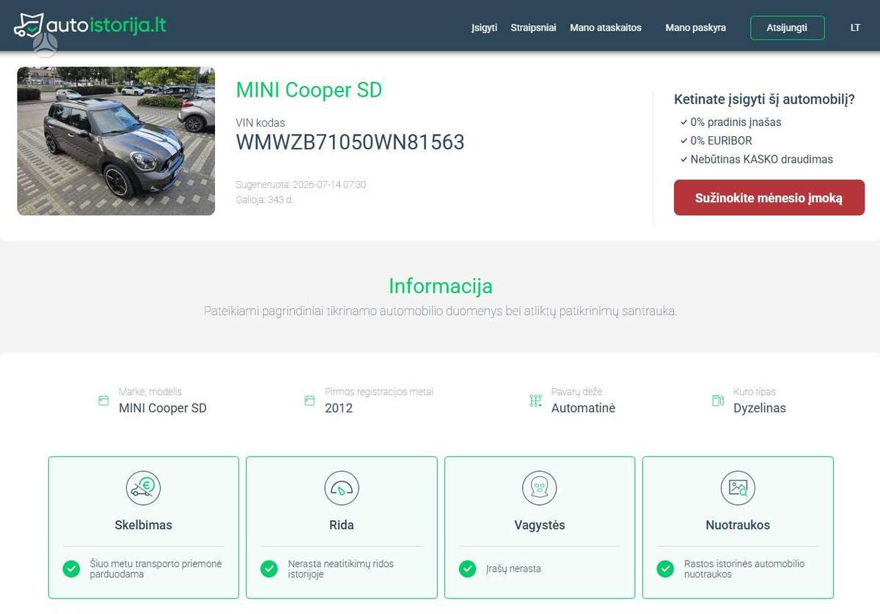Click the green check icon in Rida card
This screenshot has height=614, width=880.
click(269, 569)
